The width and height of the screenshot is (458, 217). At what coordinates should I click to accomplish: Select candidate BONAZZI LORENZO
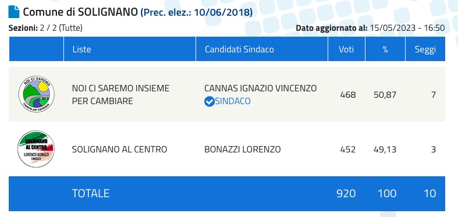[243, 150]
